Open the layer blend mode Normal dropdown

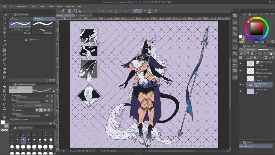251,50
